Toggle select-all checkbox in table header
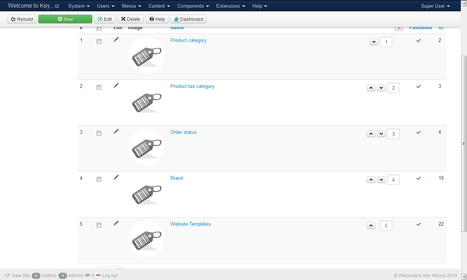This screenshot has height=280, width=467. pyautogui.click(x=99, y=28)
